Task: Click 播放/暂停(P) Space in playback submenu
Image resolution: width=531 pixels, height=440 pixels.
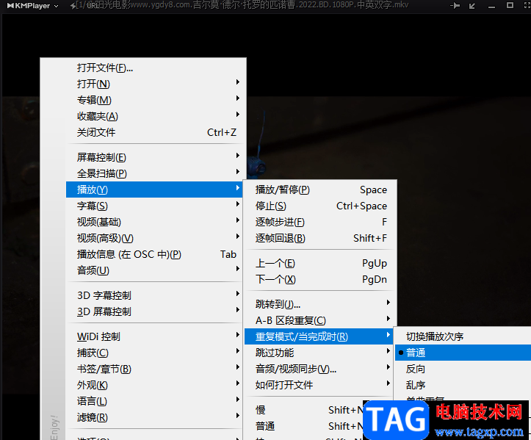Action: pos(319,190)
